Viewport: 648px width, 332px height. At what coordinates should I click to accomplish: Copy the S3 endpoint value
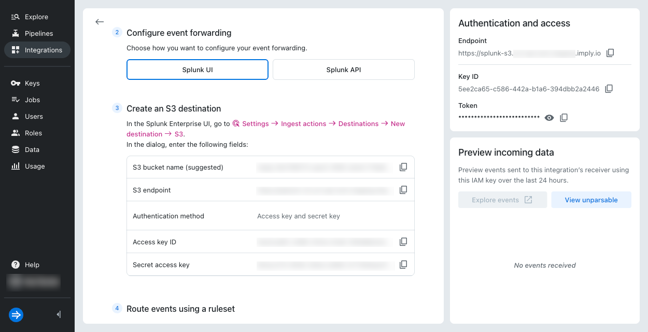click(403, 190)
